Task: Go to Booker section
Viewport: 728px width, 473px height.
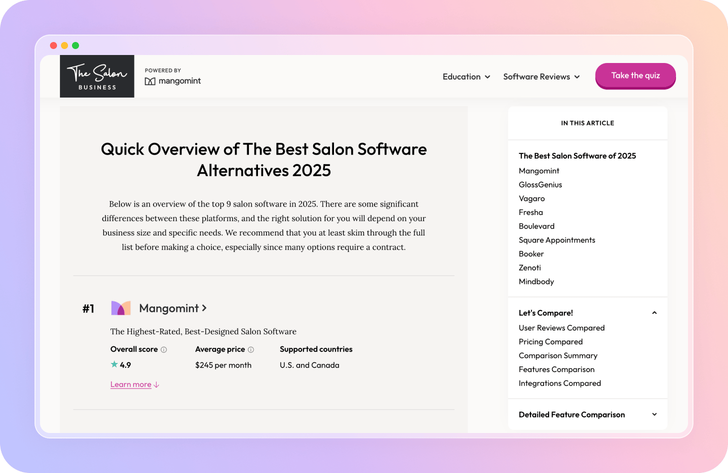Action: [x=531, y=254]
